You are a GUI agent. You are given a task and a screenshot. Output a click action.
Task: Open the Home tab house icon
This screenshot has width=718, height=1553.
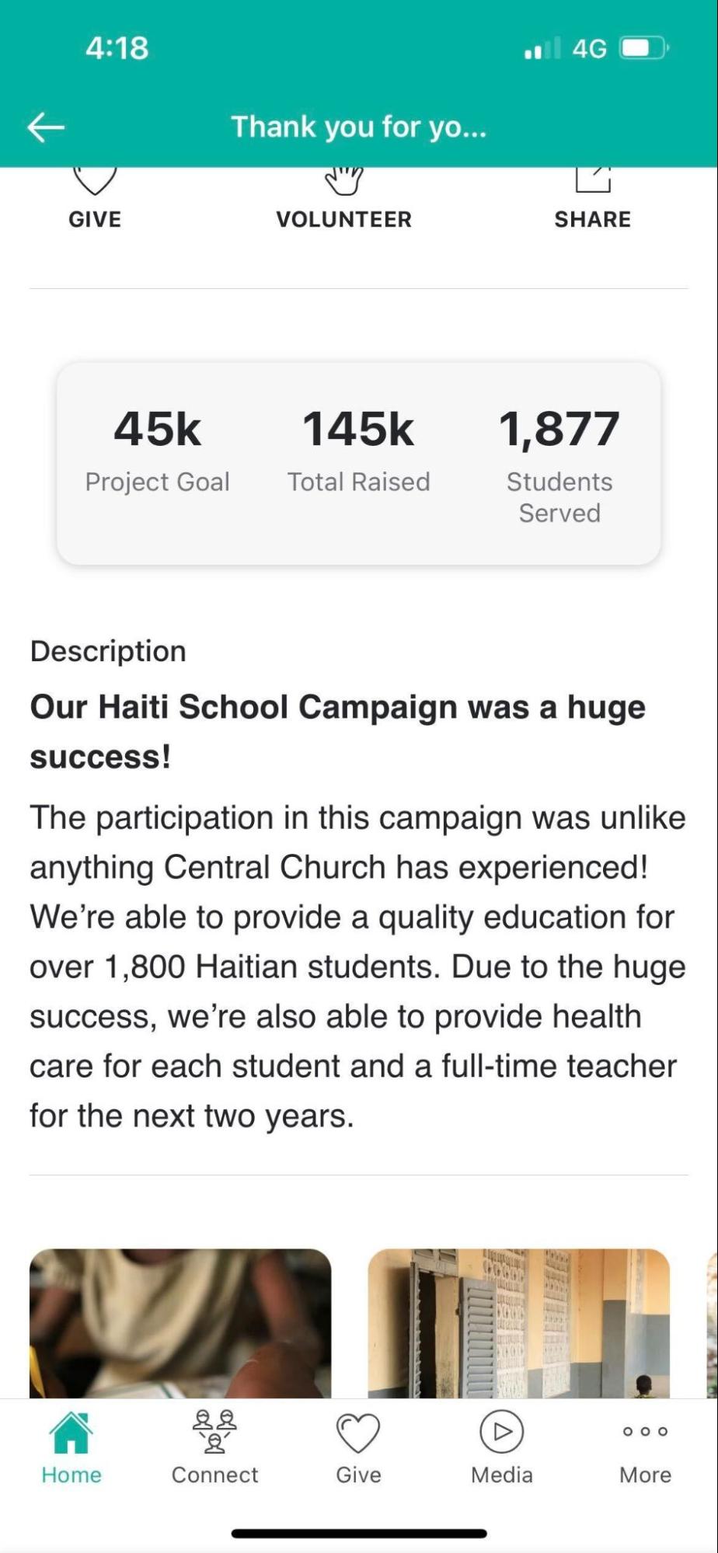pyautogui.click(x=71, y=1432)
